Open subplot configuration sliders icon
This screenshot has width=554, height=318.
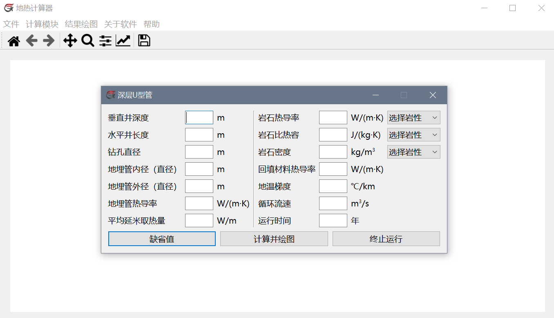[x=105, y=40]
